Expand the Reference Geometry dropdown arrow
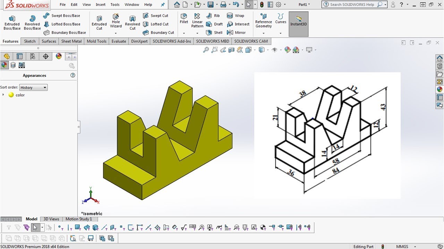 pos(264,33)
